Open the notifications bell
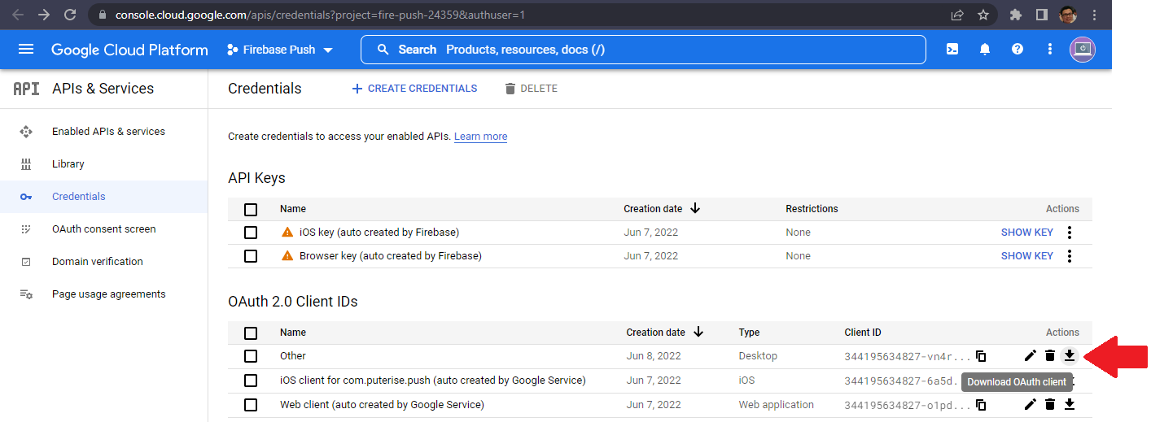The image size is (1151, 422). [985, 50]
